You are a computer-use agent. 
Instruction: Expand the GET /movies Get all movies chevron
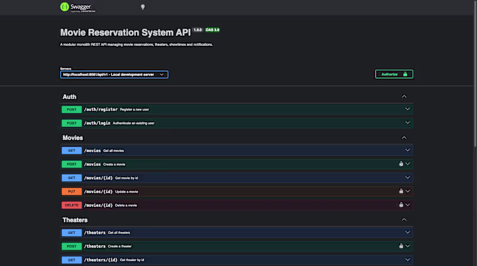coord(408,150)
